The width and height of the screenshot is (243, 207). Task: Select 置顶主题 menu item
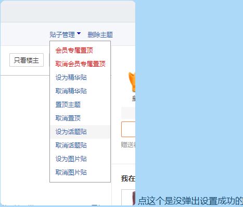[x=68, y=105]
